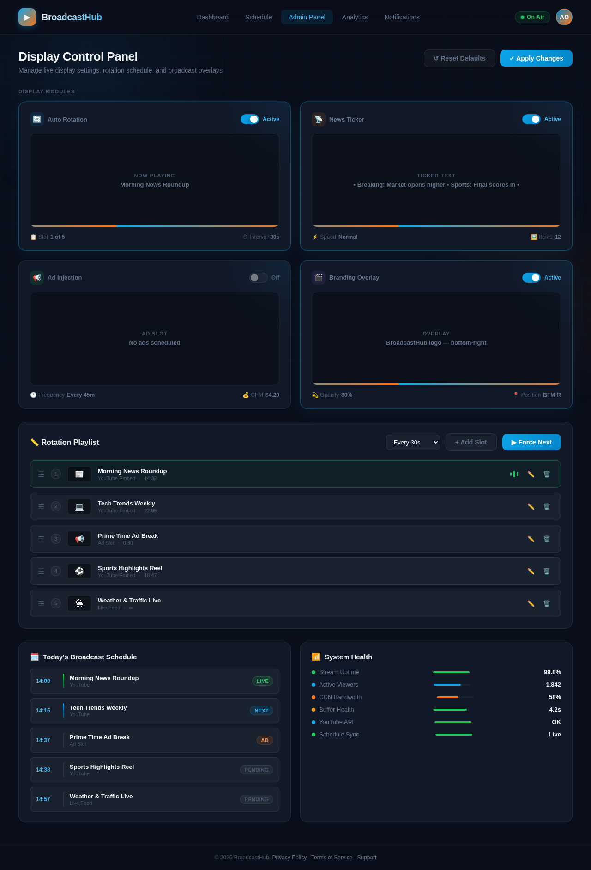Go to the Schedule tab
The image size is (591, 870).
click(259, 17)
